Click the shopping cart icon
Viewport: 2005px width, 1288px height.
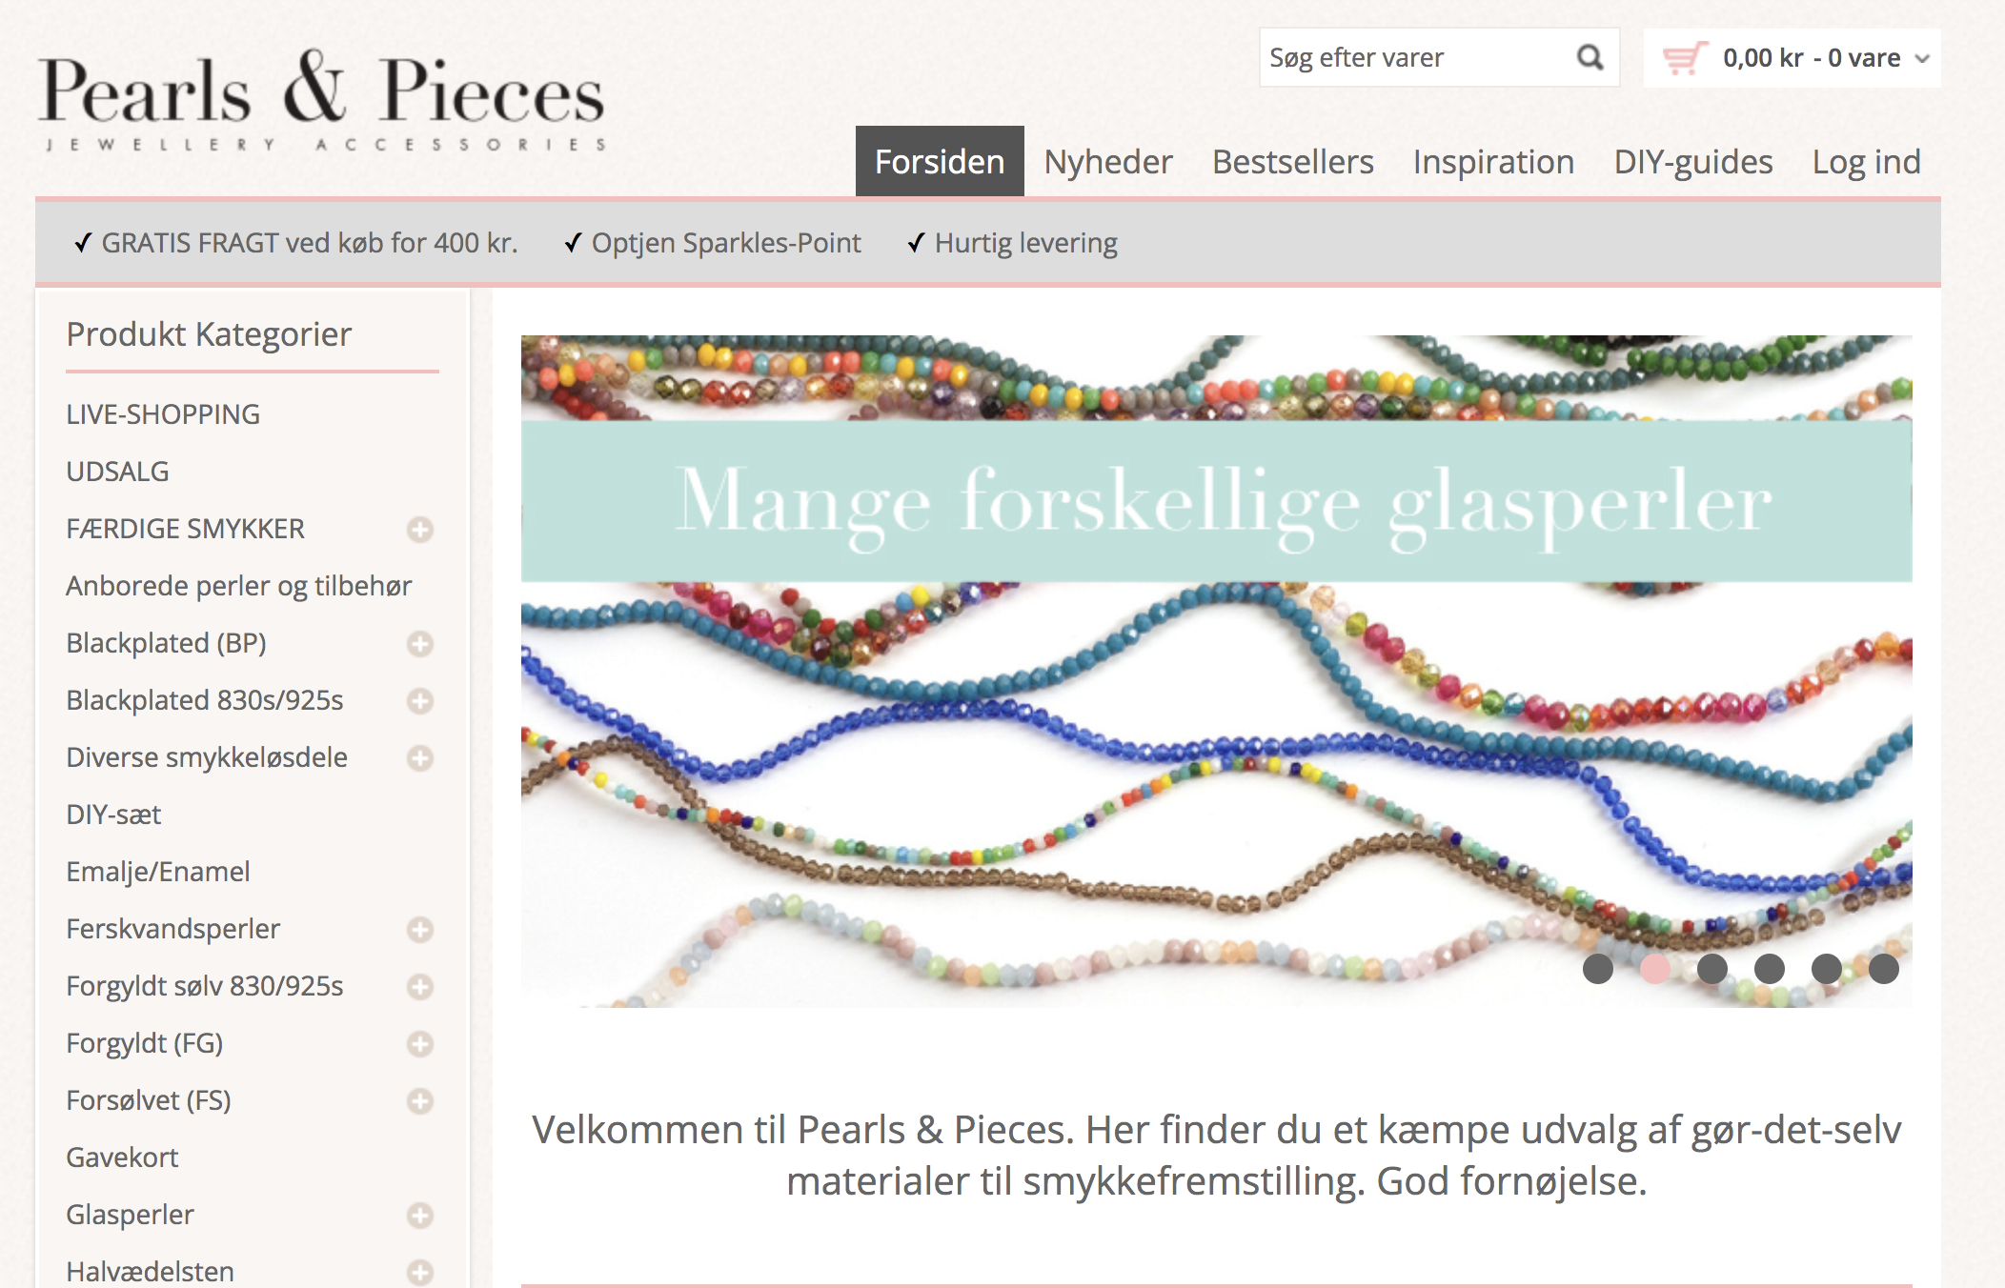click(1685, 58)
